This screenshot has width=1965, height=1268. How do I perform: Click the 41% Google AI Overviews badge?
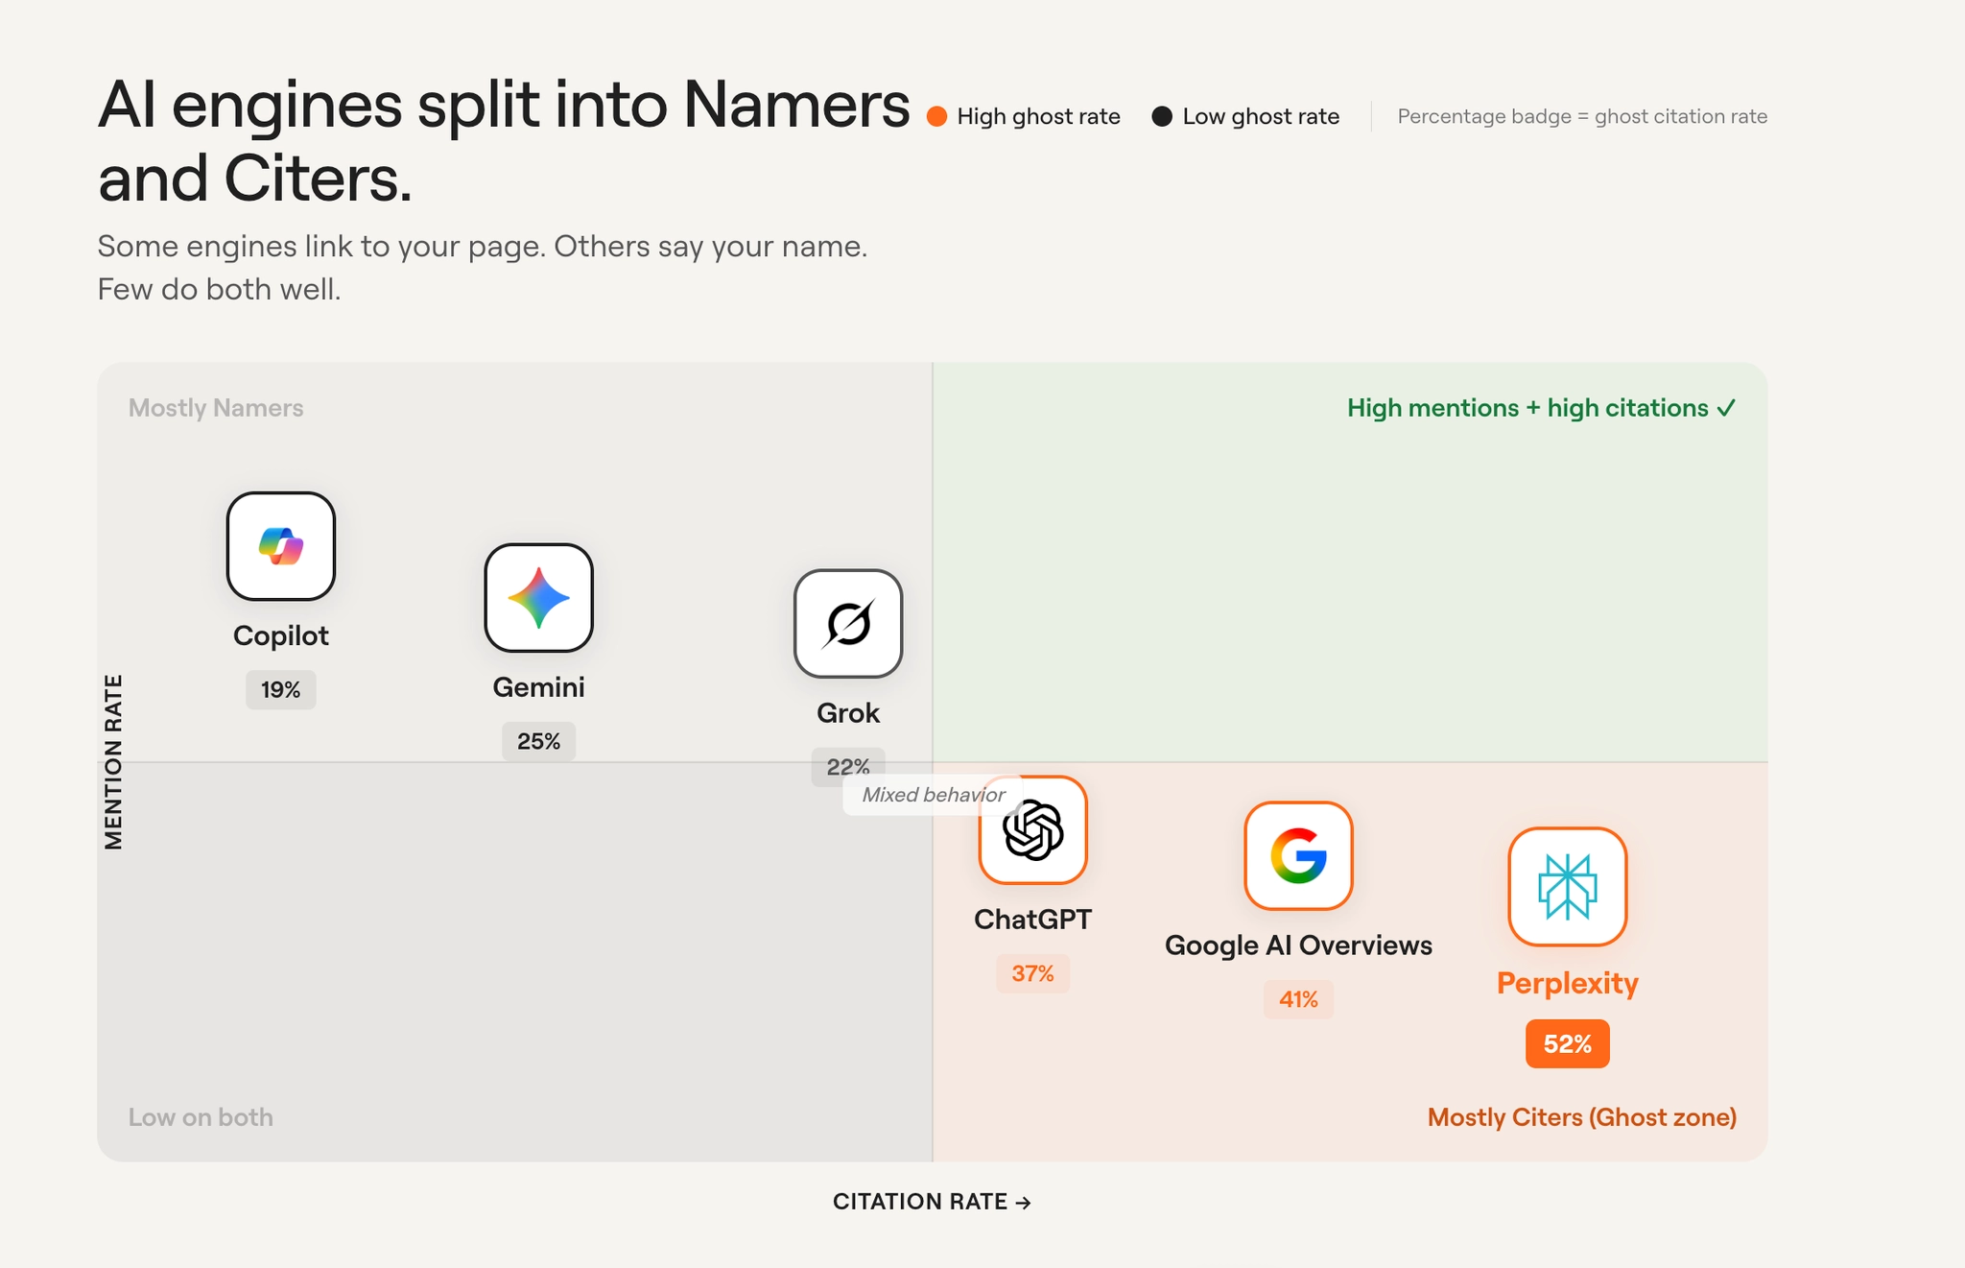click(1298, 999)
